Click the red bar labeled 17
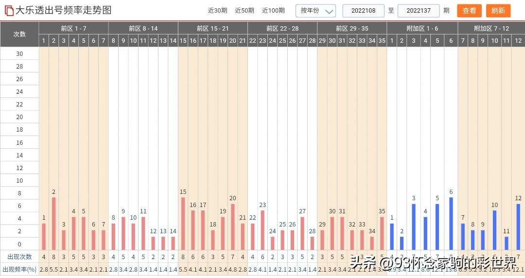 (203, 230)
